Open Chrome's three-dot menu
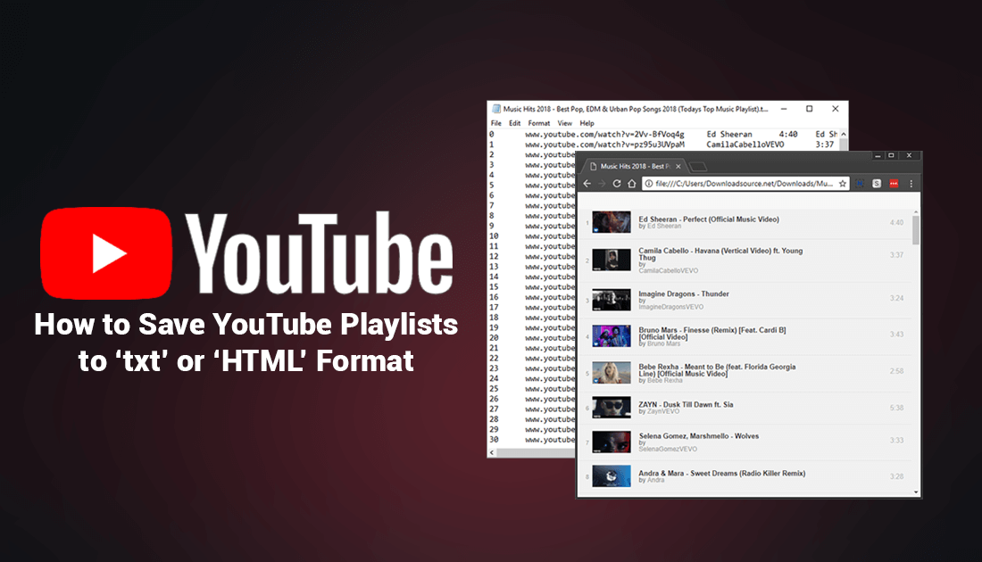This screenshot has width=982, height=562. (911, 184)
